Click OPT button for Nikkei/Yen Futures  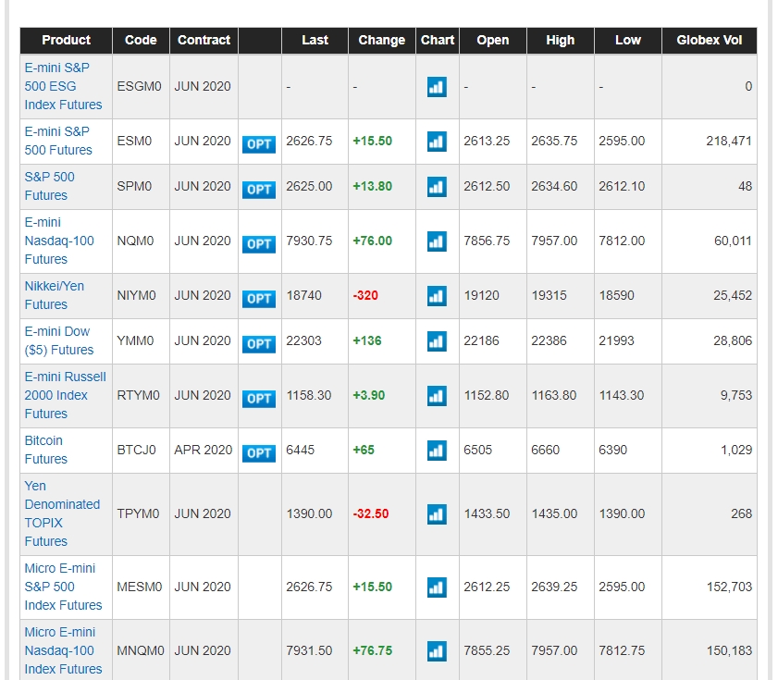pyautogui.click(x=259, y=299)
